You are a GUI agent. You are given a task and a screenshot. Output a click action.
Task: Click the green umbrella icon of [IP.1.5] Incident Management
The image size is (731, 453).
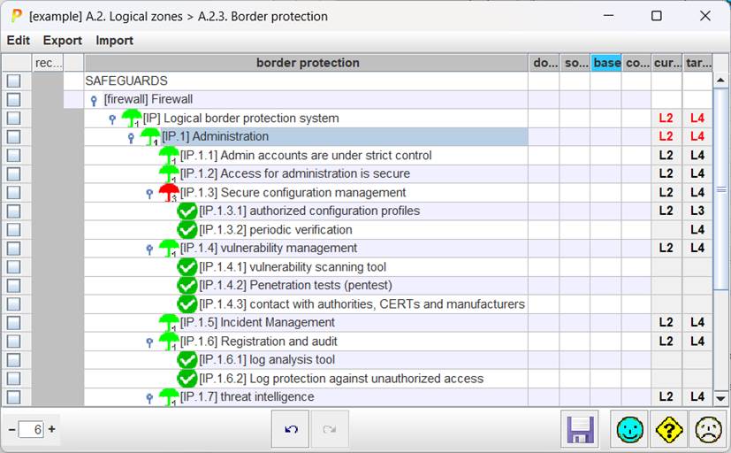pyautogui.click(x=169, y=322)
